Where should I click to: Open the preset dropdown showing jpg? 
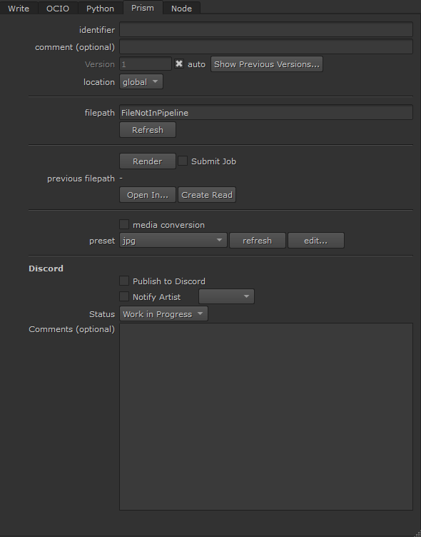[173, 241]
